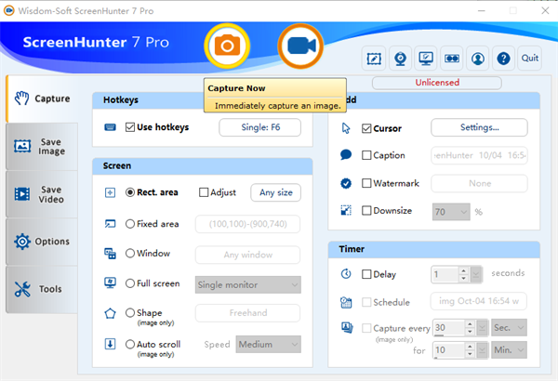Click the Cursor Settings... button

coord(479,127)
